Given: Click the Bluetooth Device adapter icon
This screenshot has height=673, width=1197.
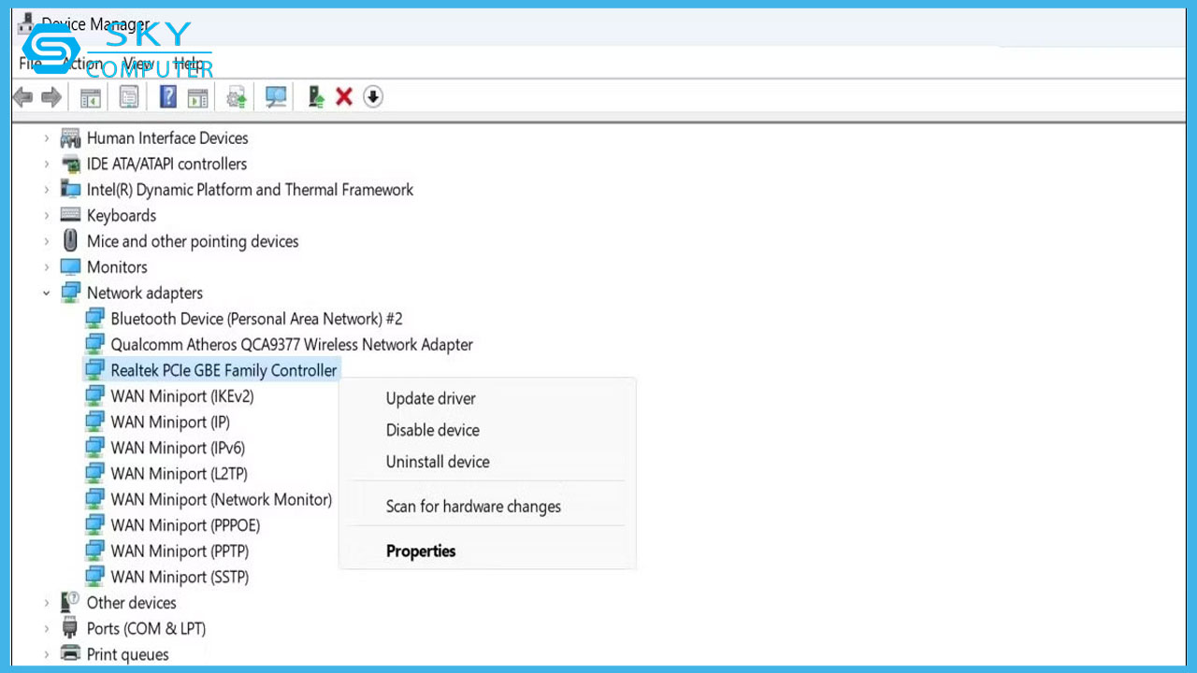Looking at the screenshot, I should 94,319.
